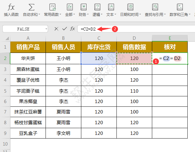
Task: Expand the 财务 dropdown arrow
Action: [88, 14]
